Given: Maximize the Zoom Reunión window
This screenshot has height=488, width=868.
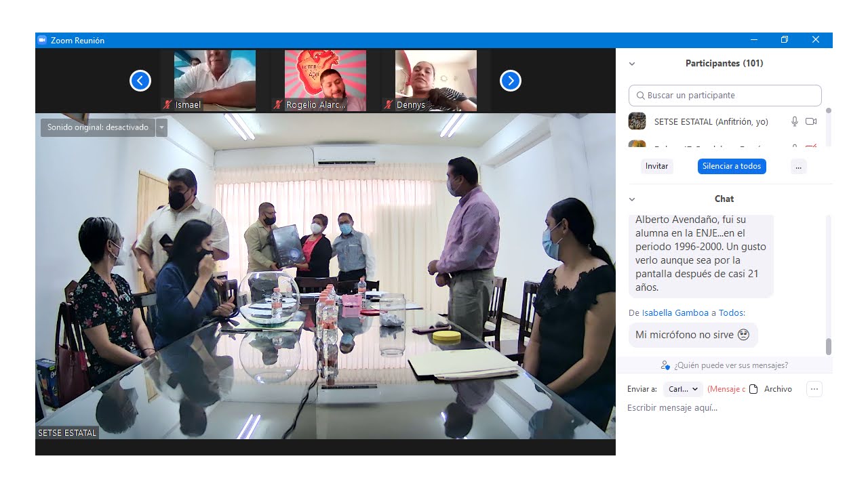Looking at the screenshot, I should tap(785, 40).
